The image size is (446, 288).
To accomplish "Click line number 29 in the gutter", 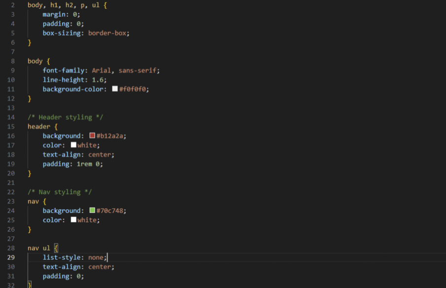I will [x=11, y=257].
